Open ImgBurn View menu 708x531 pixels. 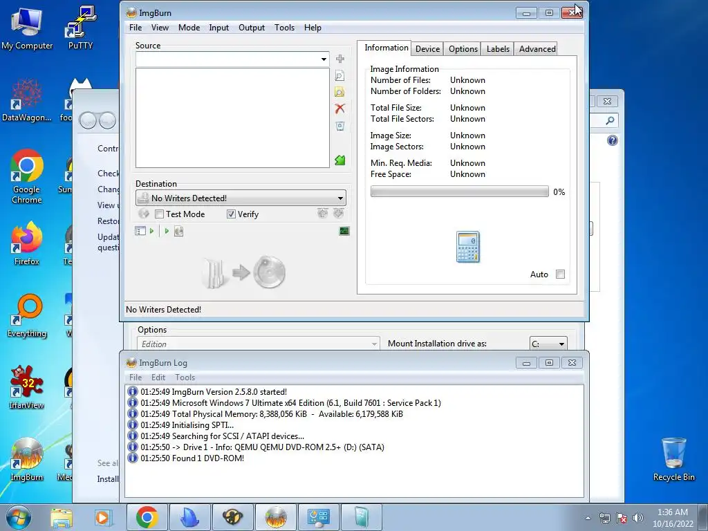click(160, 28)
